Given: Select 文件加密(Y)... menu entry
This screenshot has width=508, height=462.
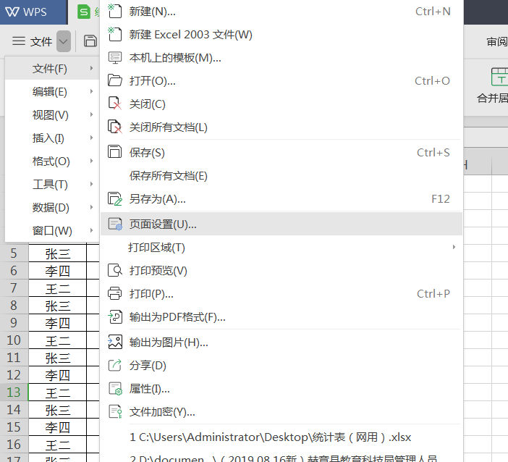Looking at the screenshot, I should [281, 412].
